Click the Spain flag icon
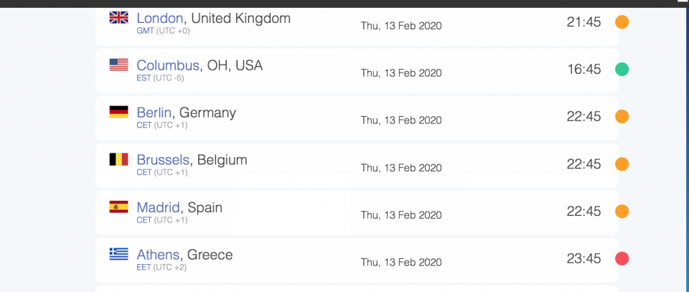Screen dimensions: 689x292 (x=118, y=207)
